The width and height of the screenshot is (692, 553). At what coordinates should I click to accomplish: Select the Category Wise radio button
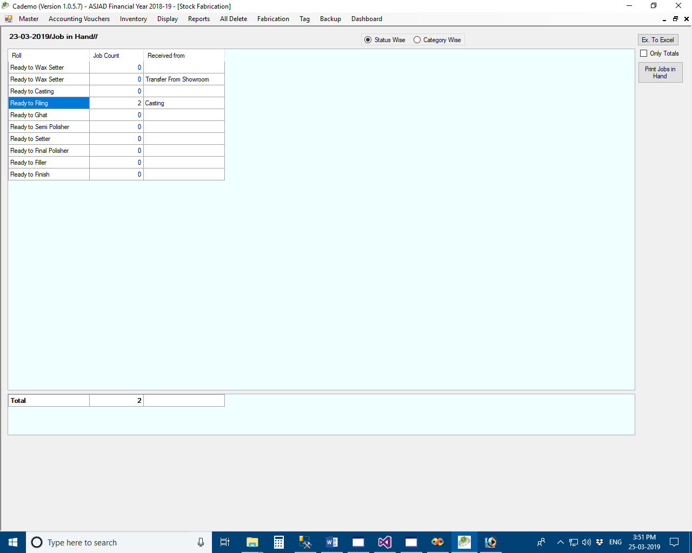coord(417,40)
